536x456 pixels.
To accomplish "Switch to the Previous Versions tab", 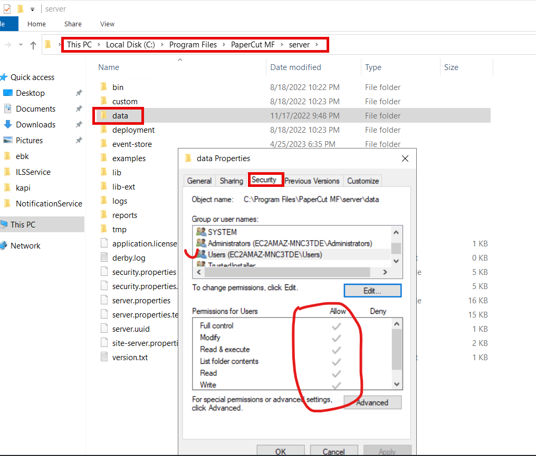I will click(312, 181).
